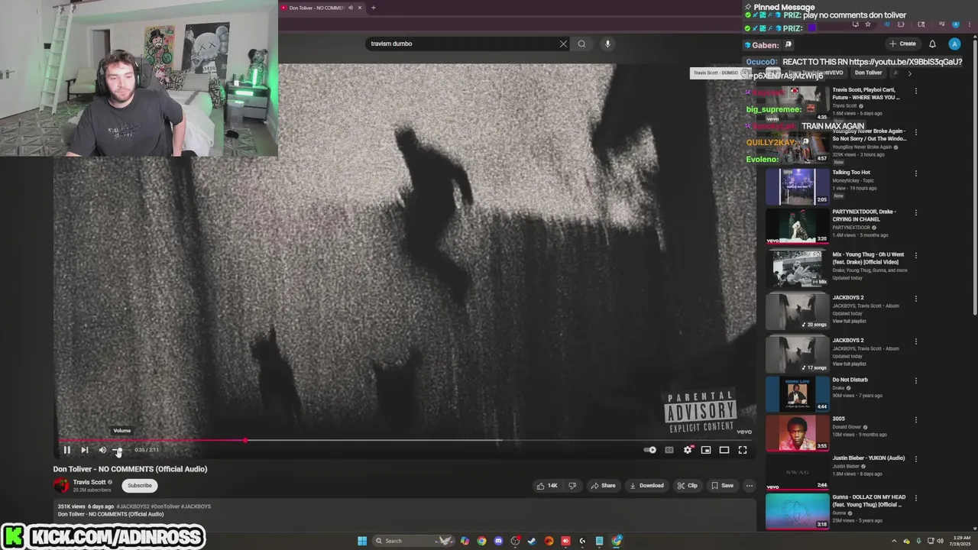Mute the player volume speaker icon
Image resolution: width=978 pixels, height=550 pixels.
pyautogui.click(x=102, y=450)
